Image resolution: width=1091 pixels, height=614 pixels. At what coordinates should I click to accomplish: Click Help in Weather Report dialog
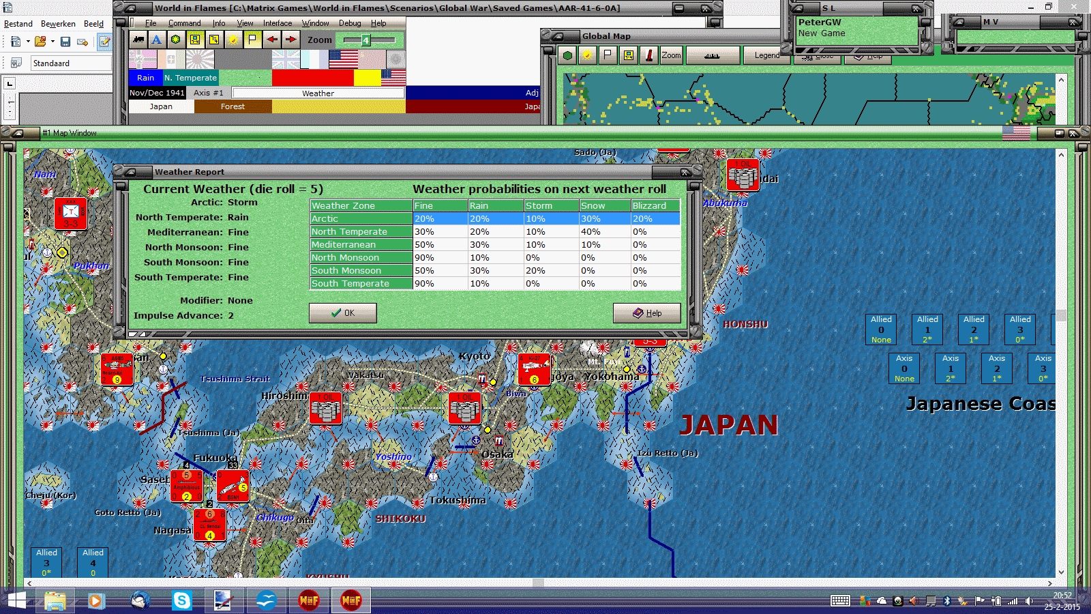click(x=646, y=313)
